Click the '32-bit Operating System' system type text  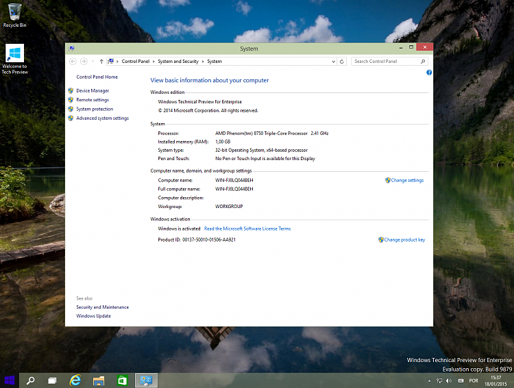(x=261, y=151)
